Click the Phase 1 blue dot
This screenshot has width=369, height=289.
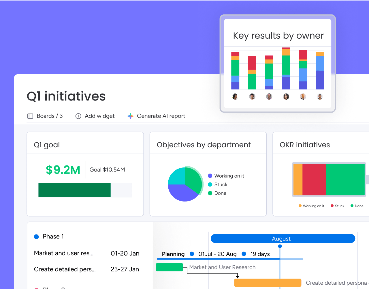tap(36, 237)
